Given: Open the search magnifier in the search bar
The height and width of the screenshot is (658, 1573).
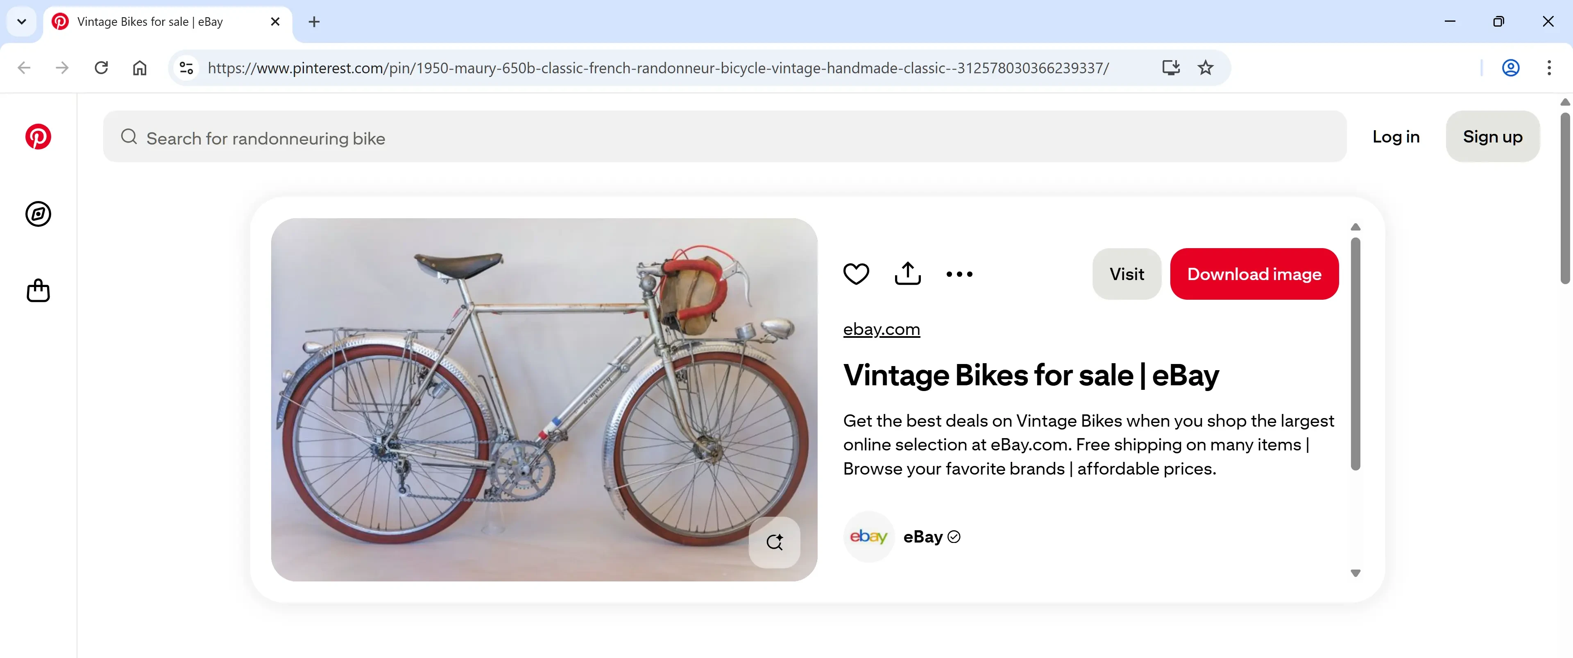Looking at the screenshot, I should coord(129,137).
